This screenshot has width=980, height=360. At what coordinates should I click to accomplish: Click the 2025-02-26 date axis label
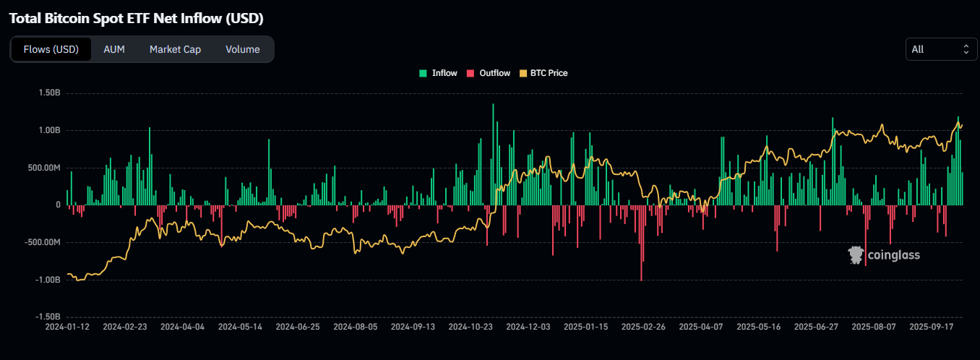point(643,327)
